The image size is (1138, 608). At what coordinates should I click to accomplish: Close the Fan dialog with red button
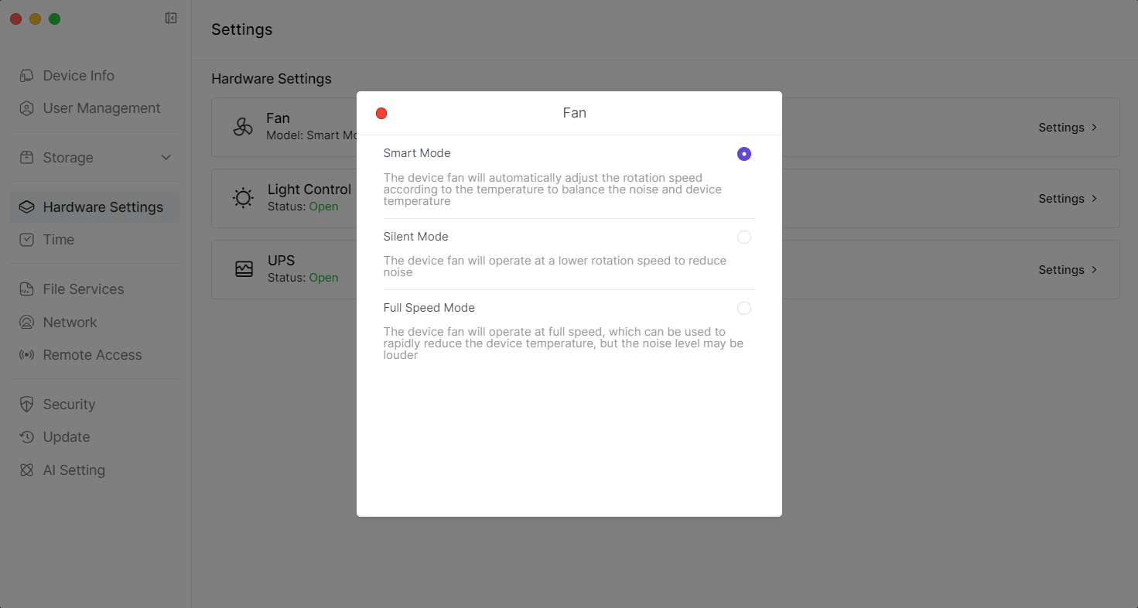[x=381, y=114]
